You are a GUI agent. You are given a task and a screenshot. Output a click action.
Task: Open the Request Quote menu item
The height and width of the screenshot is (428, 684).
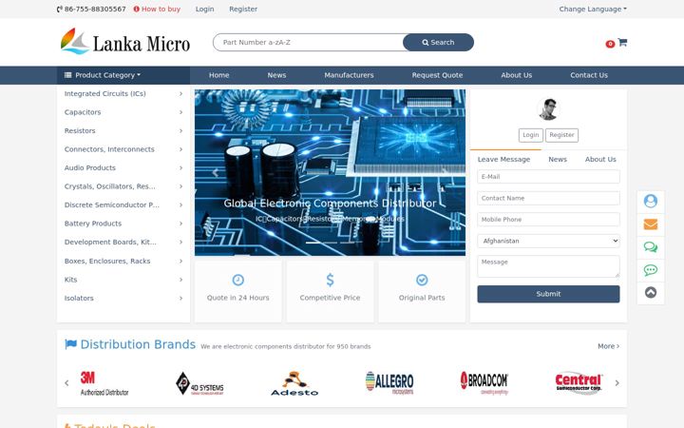[x=437, y=75]
